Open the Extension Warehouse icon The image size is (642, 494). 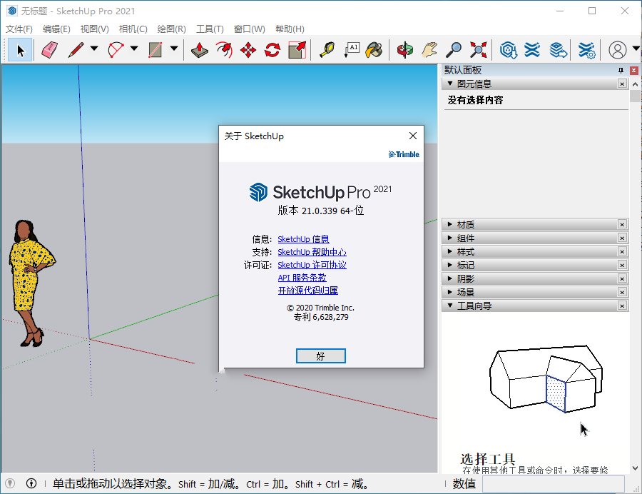click(x=532, y=50)
